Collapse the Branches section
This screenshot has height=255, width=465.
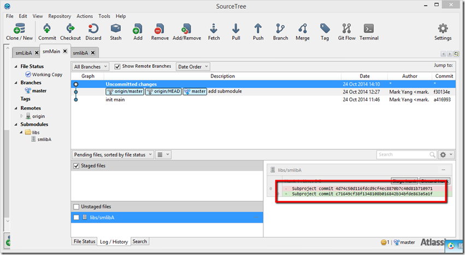[16, 83]
